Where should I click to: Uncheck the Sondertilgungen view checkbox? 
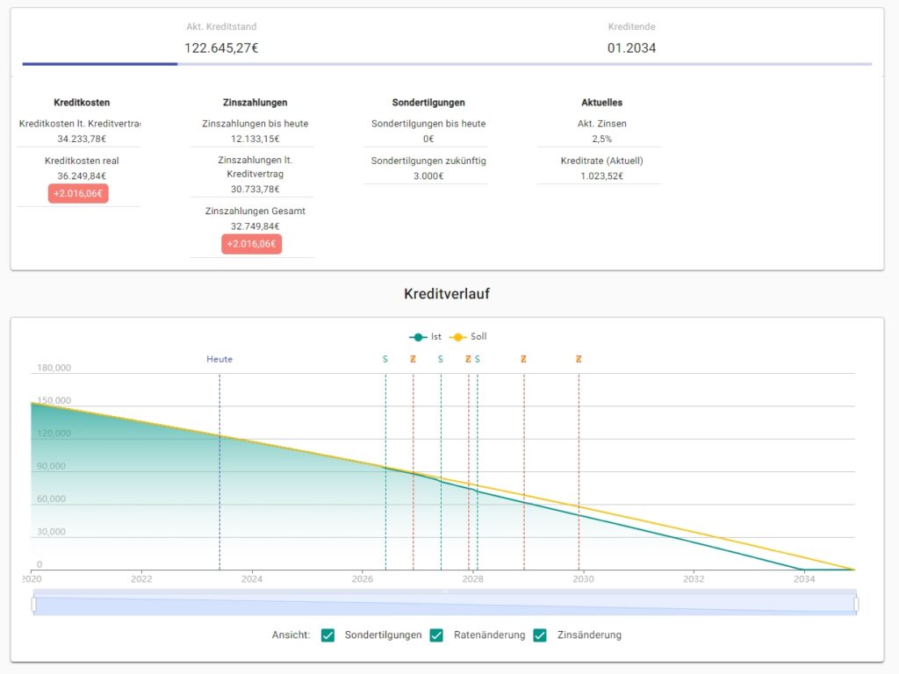[x=328, y=635]
